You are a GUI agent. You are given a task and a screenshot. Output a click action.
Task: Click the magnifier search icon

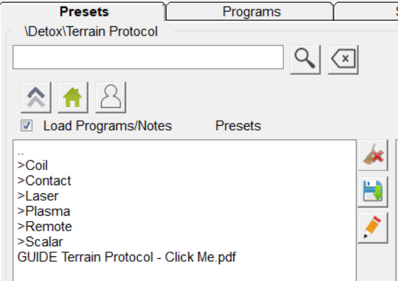coord(305,59)
